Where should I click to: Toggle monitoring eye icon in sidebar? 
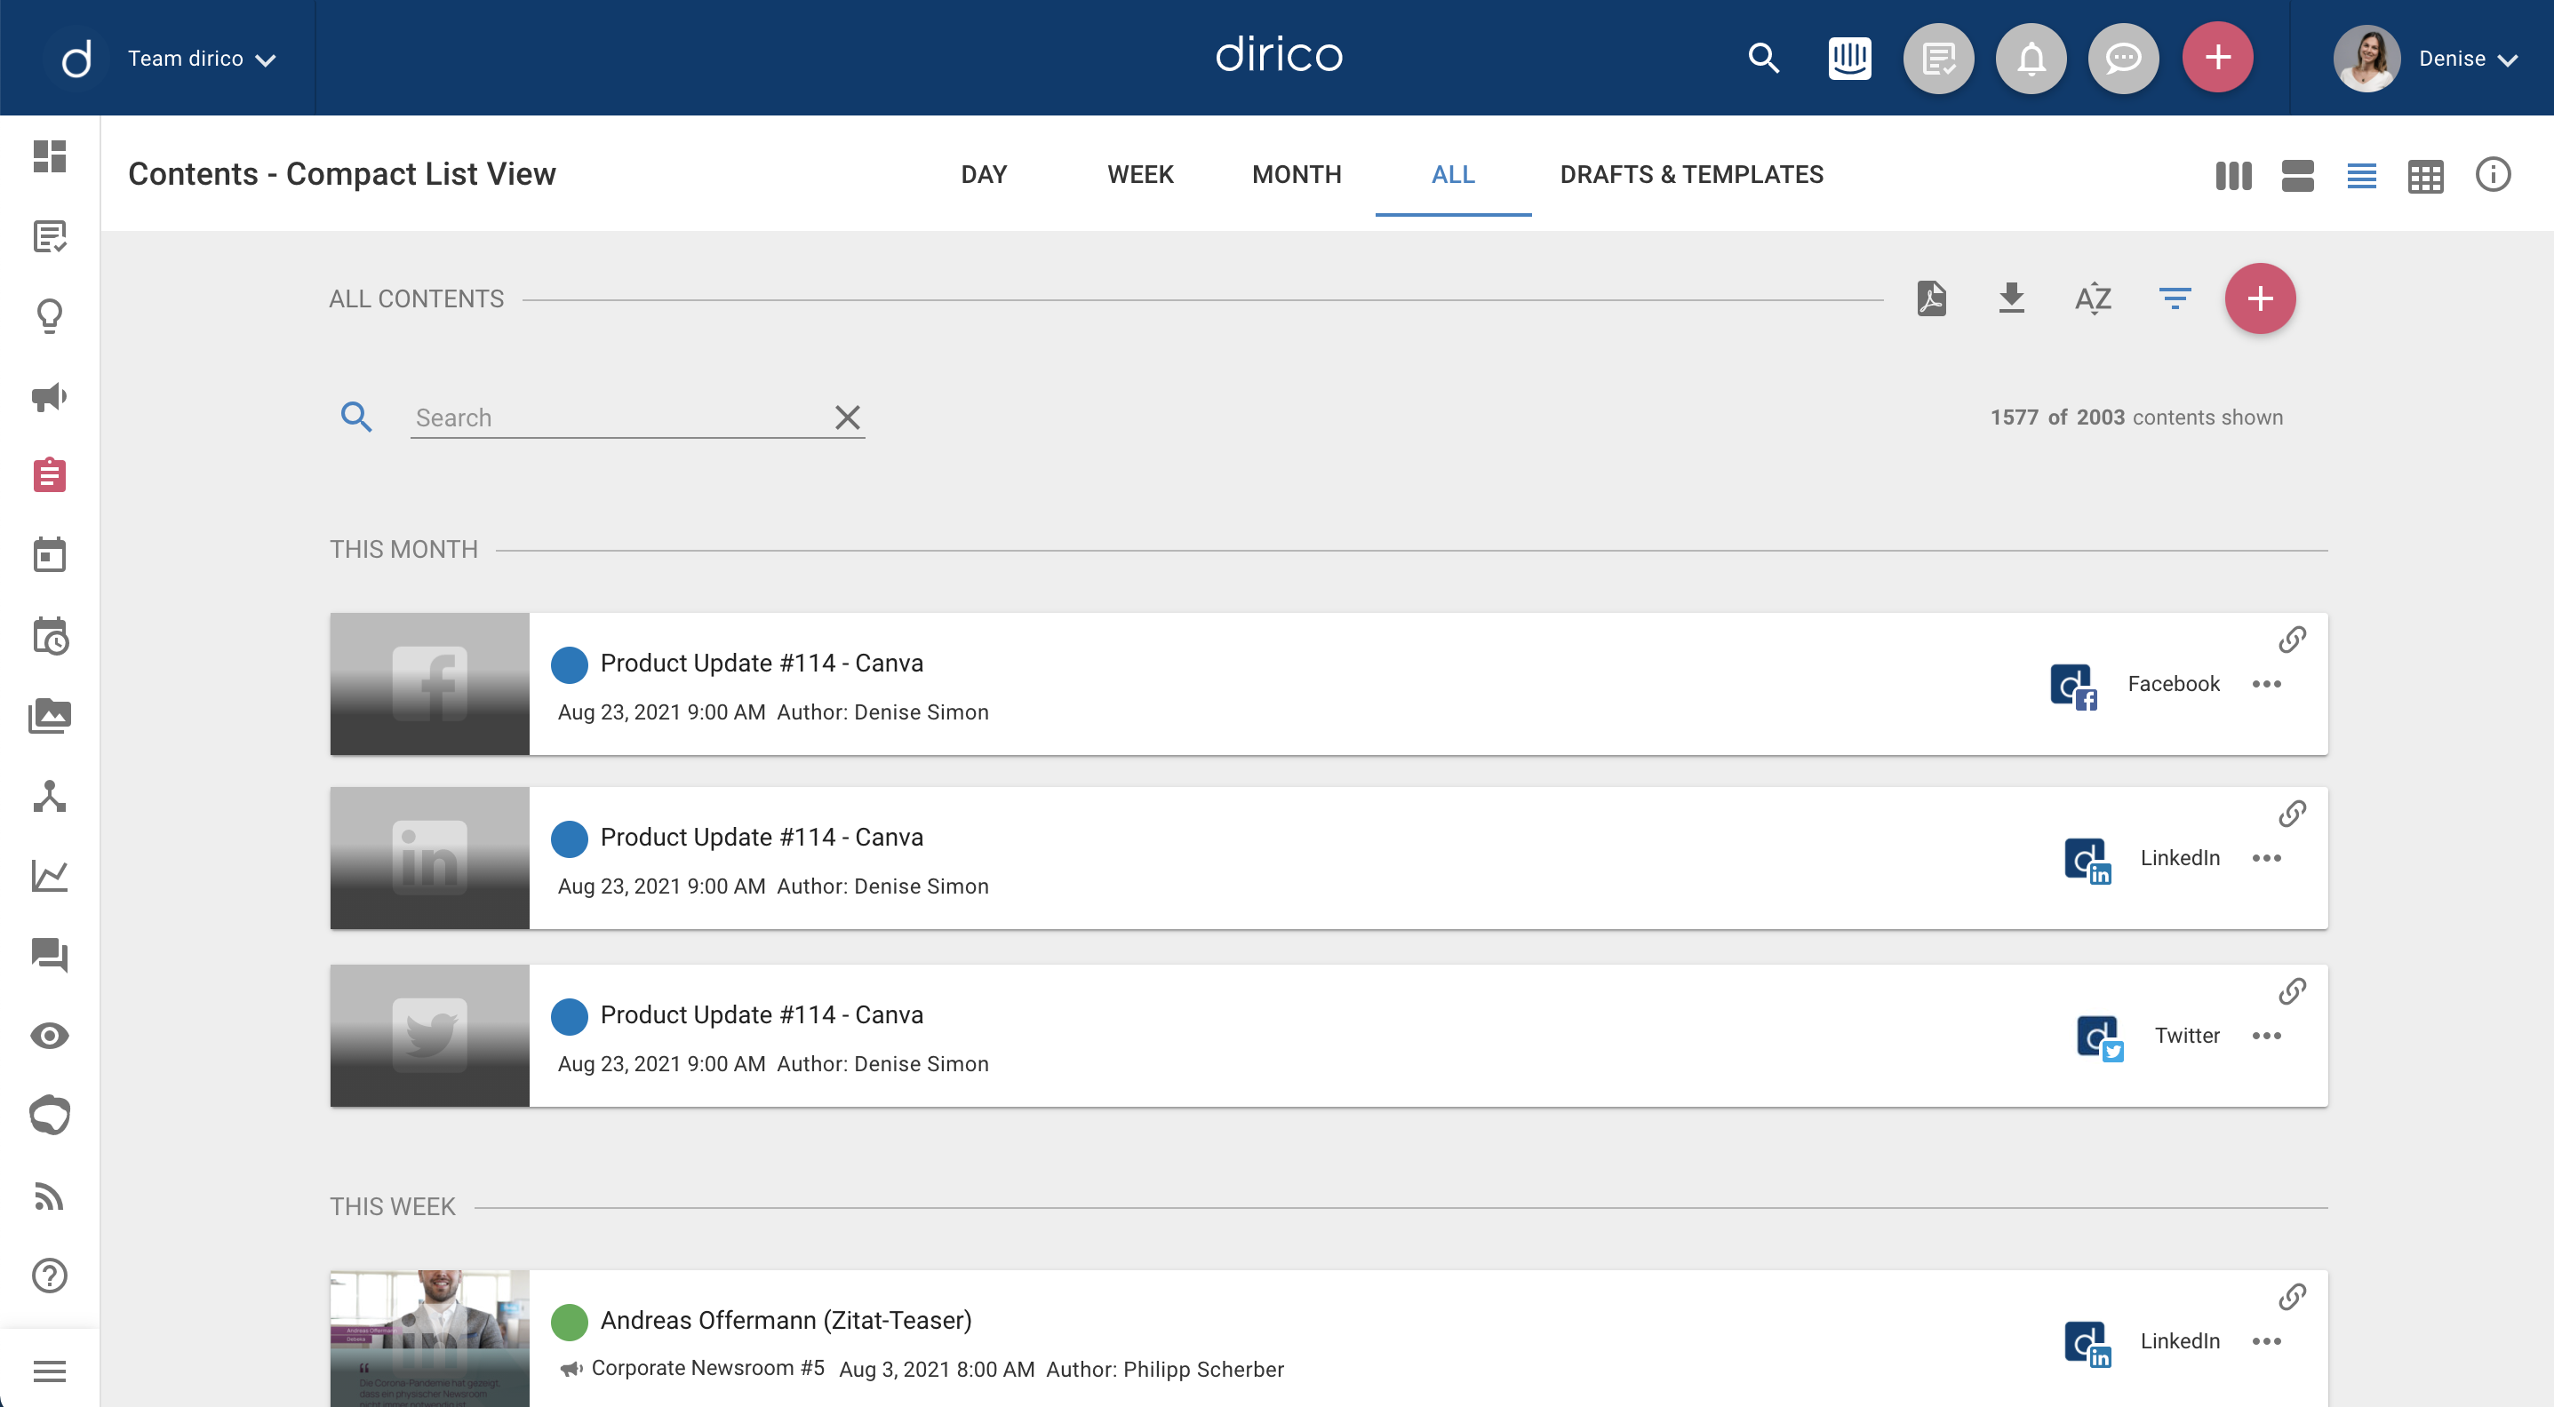pos(50,1036)
